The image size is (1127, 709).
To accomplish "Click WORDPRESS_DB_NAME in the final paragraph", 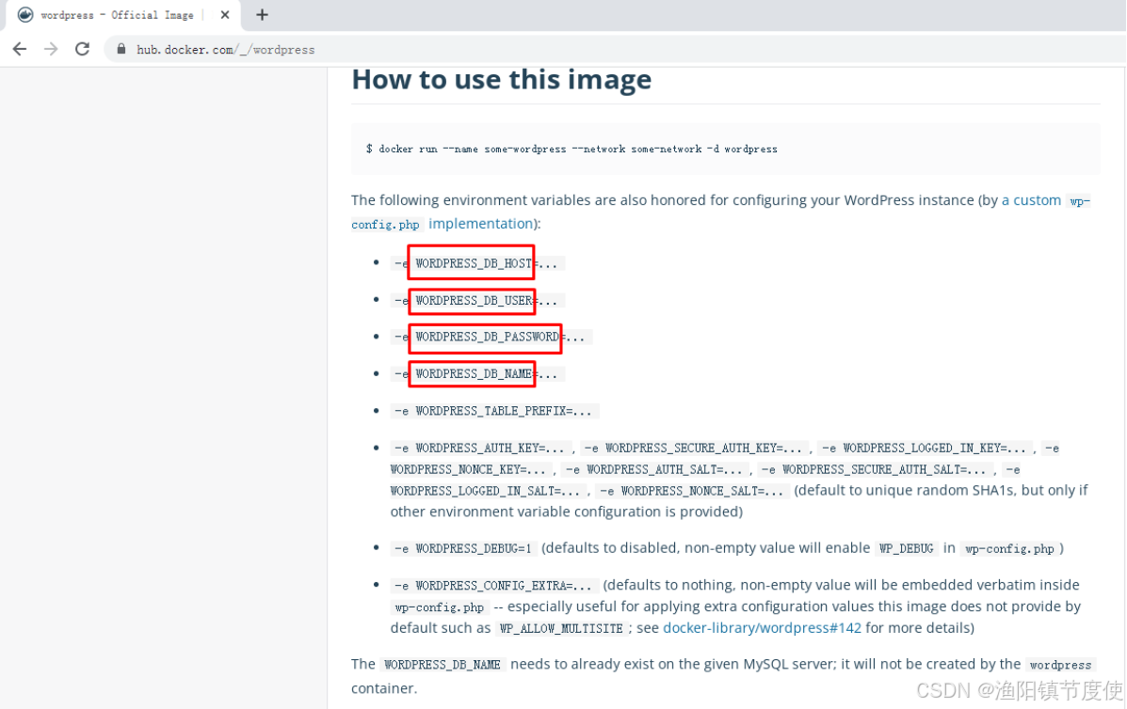I will click(442, 665).
